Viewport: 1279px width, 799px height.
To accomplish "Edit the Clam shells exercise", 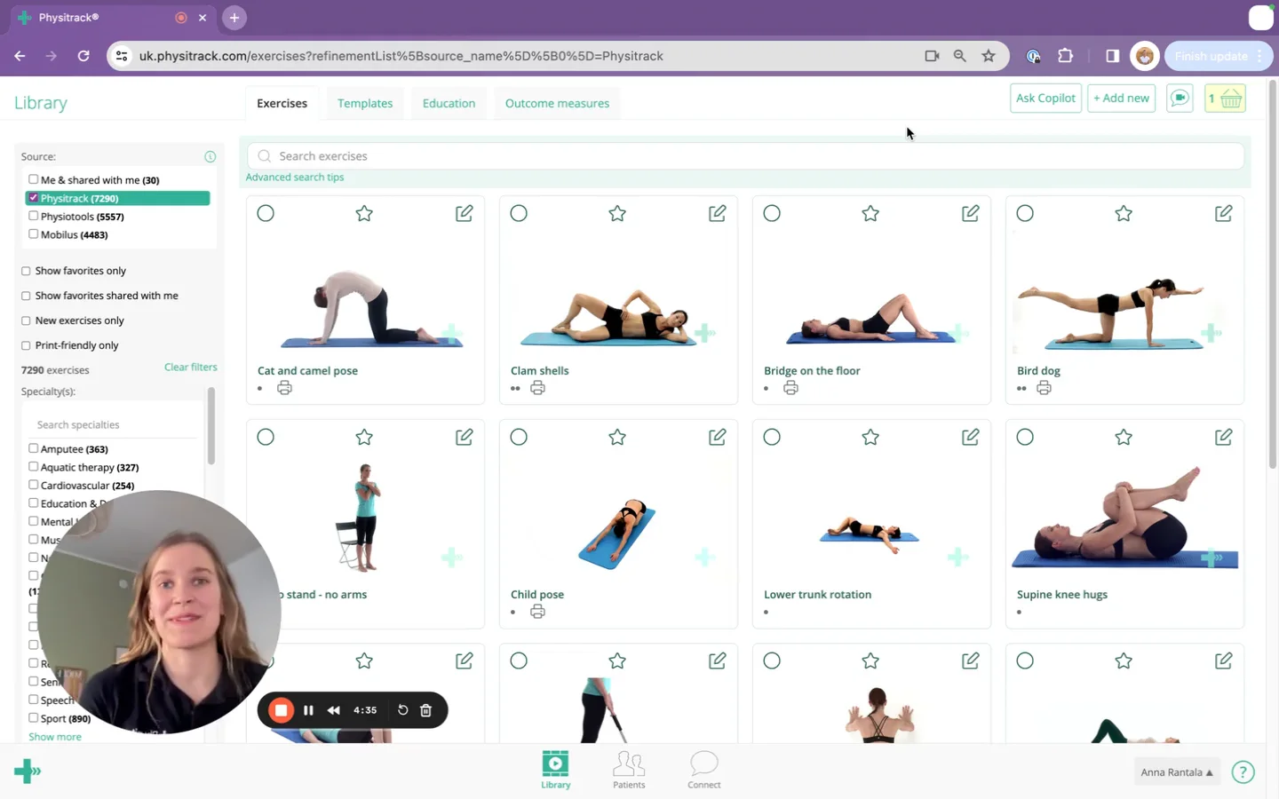I will pyautogui.click(x=717, y=213).
